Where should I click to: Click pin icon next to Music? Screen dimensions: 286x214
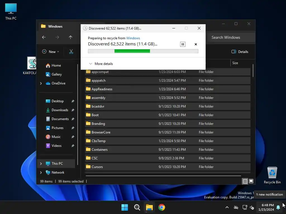[73, 137]
